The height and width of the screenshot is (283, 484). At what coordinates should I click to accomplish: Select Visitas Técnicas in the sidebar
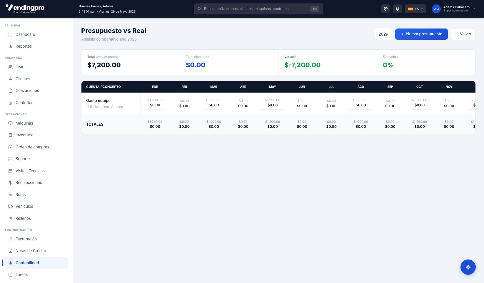coord(36,171)
